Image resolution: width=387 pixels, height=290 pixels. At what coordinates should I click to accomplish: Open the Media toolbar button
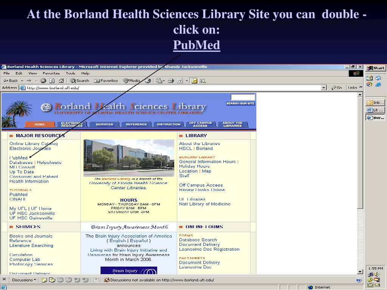pyautogui.click(x=132, y=81)
